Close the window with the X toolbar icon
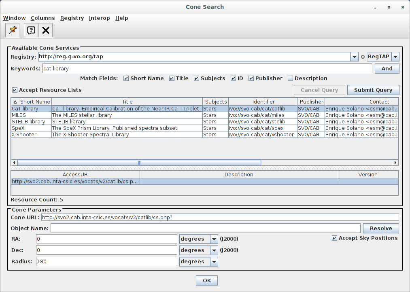 (45, 30)
